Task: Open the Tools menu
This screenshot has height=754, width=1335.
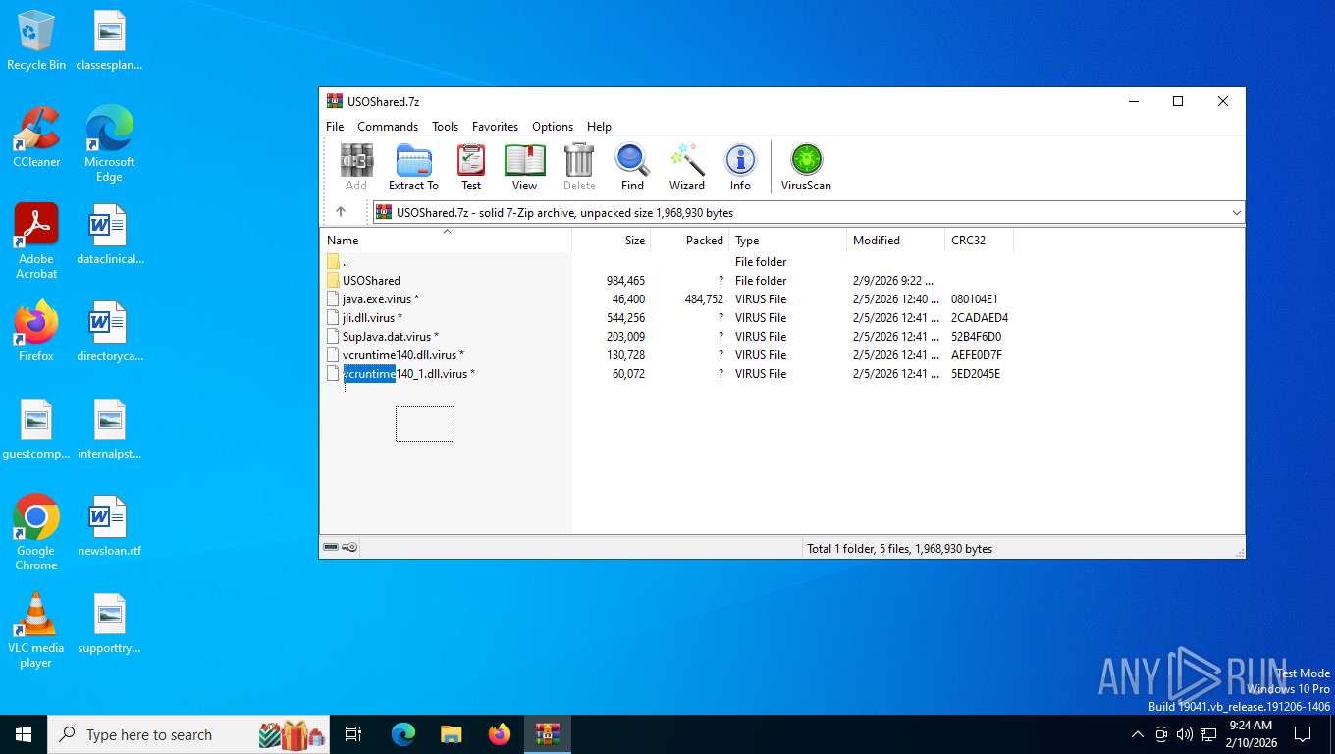Action: [445, 127]
